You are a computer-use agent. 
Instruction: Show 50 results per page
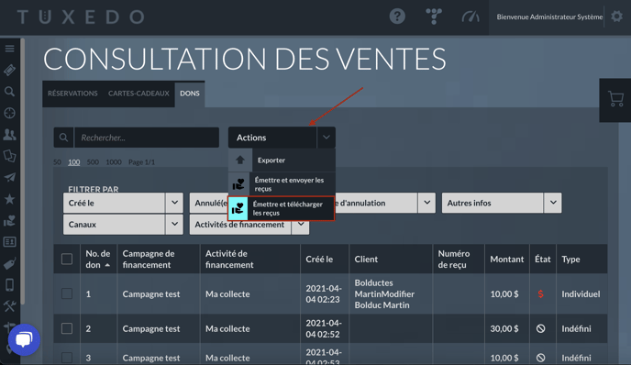click(57, 161)
